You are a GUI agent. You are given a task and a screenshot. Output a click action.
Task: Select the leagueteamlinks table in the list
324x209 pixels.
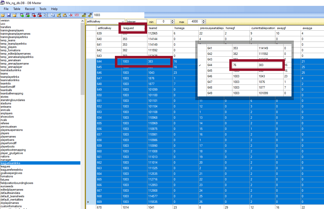pos(40,163)
